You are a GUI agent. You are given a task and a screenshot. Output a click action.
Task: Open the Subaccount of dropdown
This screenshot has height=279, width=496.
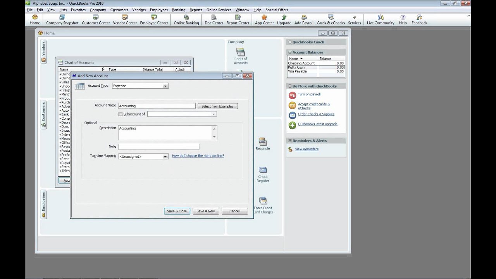214,114
